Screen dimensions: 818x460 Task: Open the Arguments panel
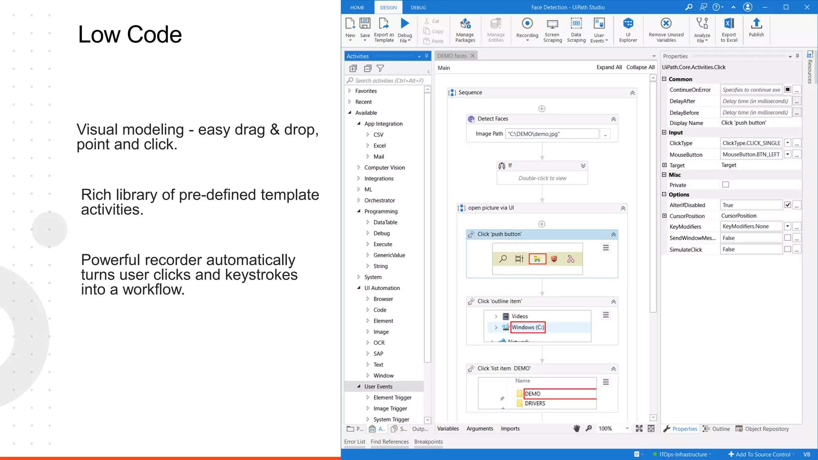(480, 428)
